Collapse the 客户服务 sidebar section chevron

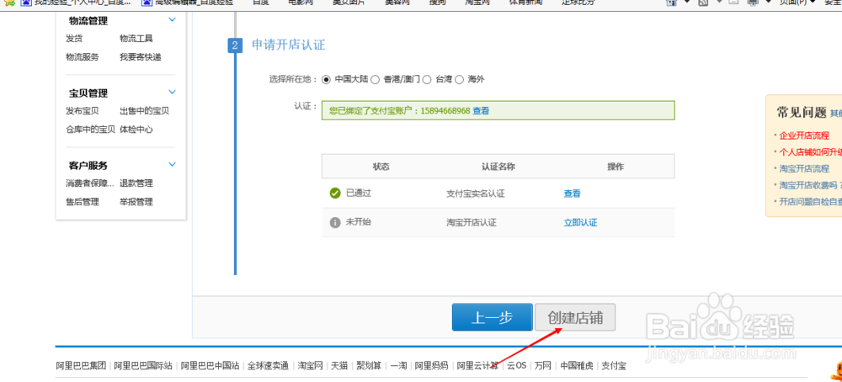172,164
